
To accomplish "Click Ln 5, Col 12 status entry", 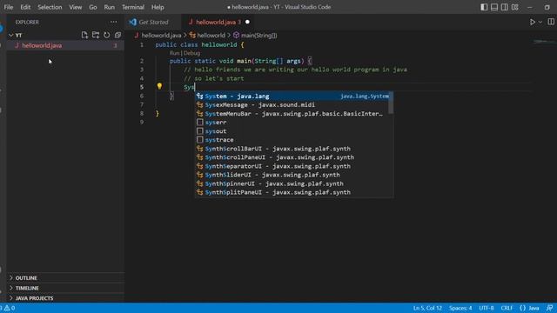I will (x=427, y=308).
